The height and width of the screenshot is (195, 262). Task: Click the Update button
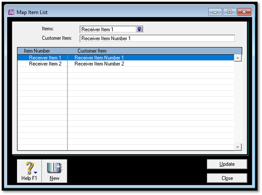coord(227,164)
